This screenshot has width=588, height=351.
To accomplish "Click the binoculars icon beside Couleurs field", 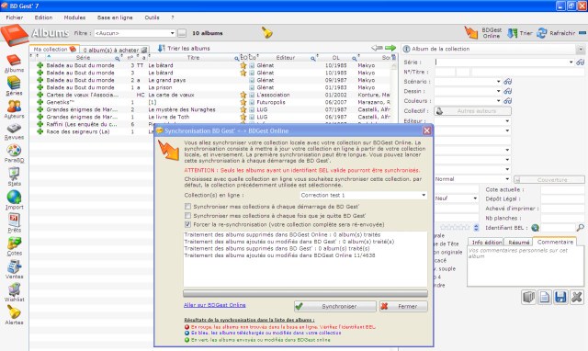I will click(508, 101).
